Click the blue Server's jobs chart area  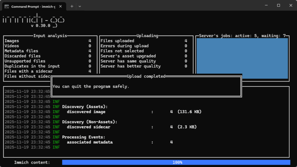click(242, 58)
